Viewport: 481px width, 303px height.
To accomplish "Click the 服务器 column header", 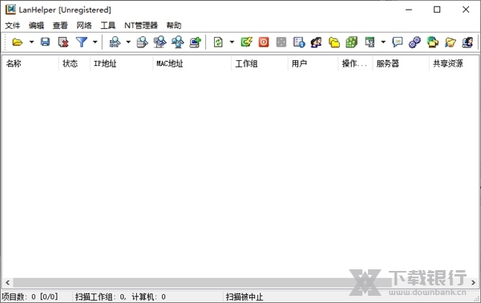I will 400,63.
